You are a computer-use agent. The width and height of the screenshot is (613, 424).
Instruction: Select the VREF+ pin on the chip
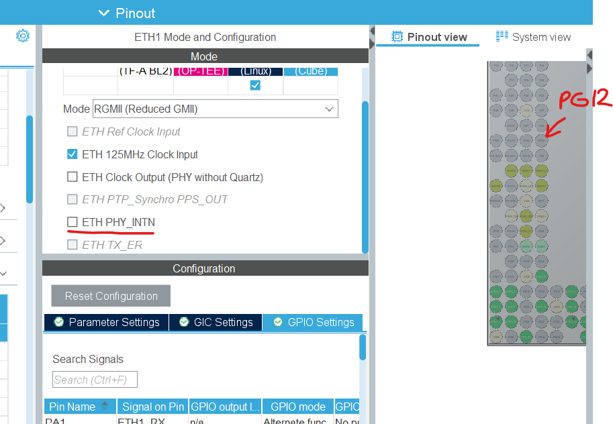(541, 216)
